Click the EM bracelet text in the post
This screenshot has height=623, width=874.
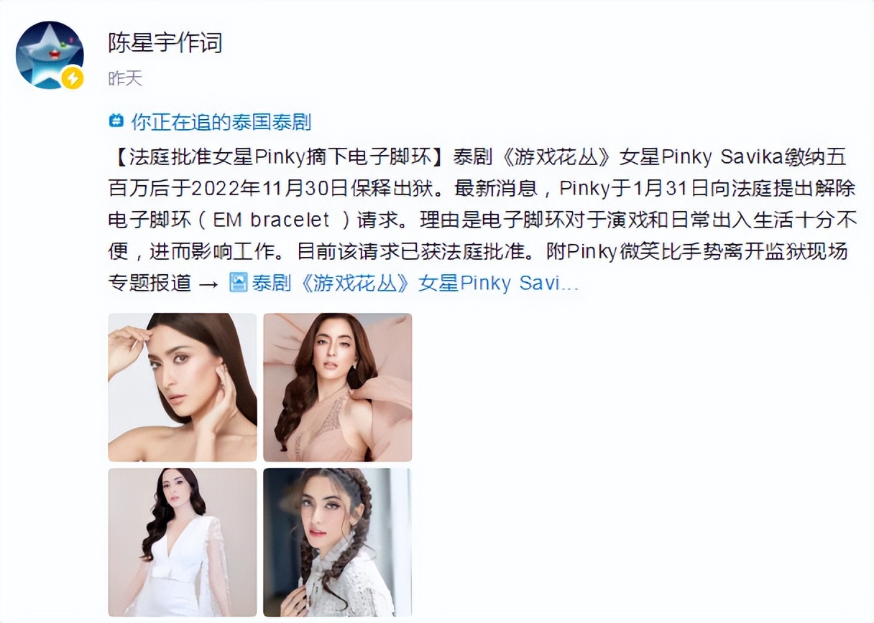point(271,219)
